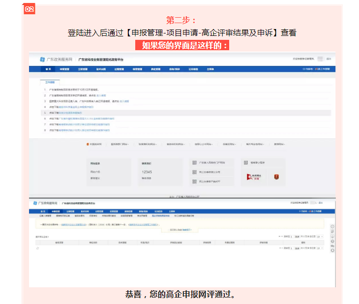Open the 立项管理 menu in upper navigation
Viewport: 359px width, 304px height.
[x=82, y=69]
